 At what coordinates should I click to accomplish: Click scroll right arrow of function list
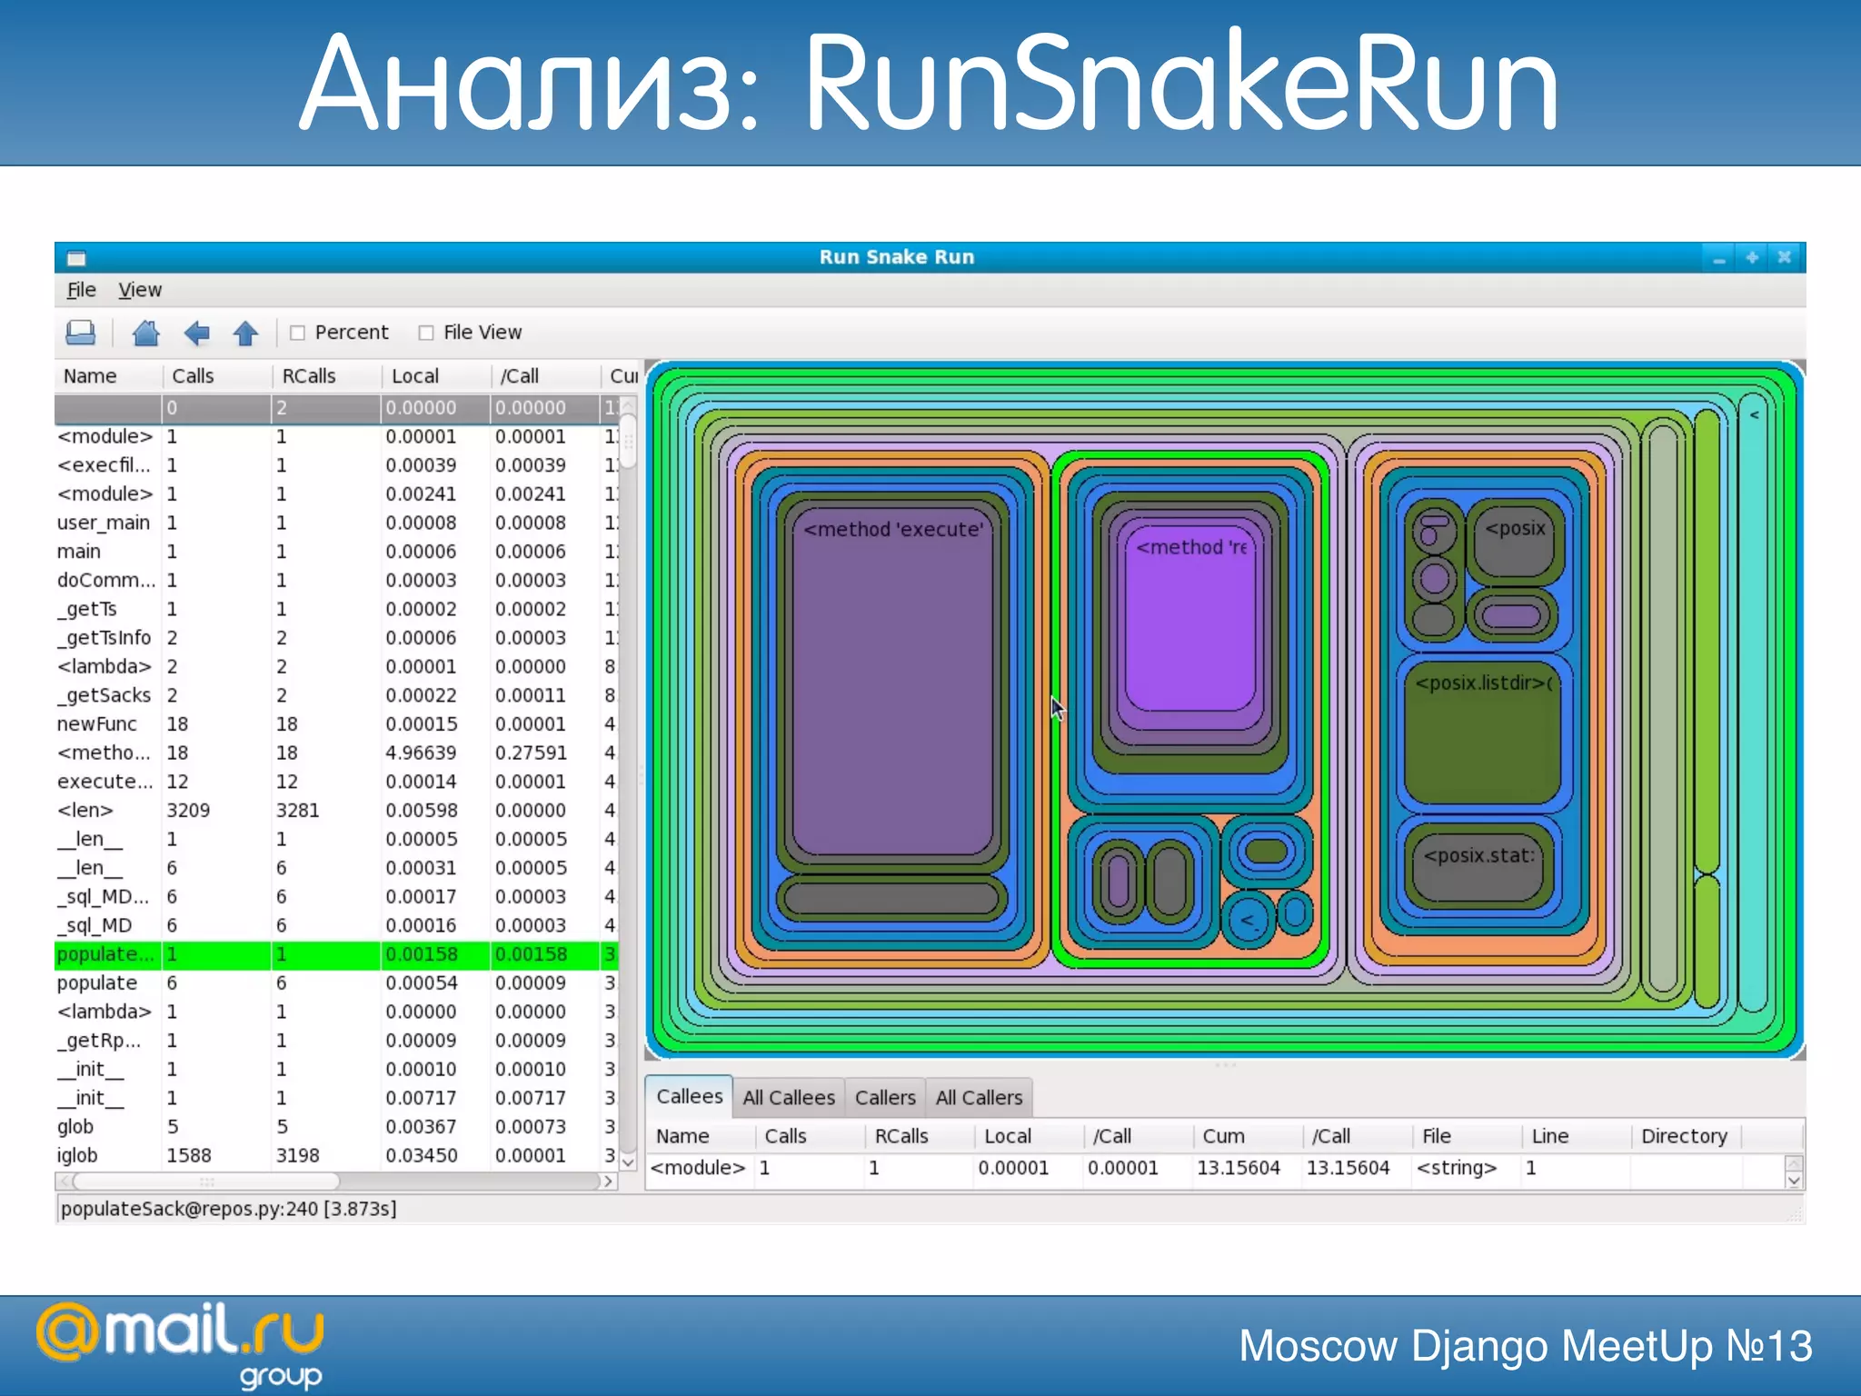609,1182
